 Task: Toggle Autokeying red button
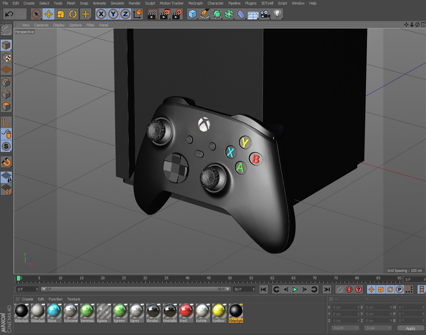click(x=349, y=289)
